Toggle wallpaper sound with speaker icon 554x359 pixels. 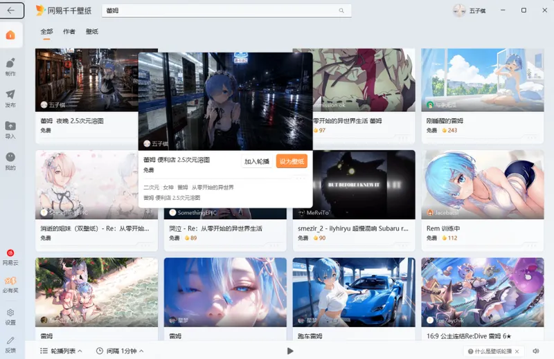click(536, 351)
